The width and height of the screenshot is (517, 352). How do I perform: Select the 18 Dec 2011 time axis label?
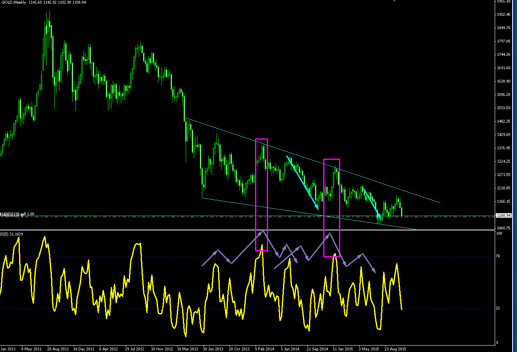[84, 348]
